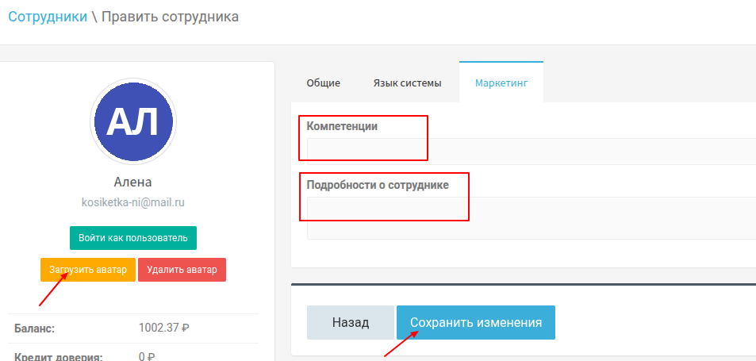This screenshot has width=756, height=361.
Task: Click the Загрузить аватар button
Action: pyautogui.click(x=88, y=270)
